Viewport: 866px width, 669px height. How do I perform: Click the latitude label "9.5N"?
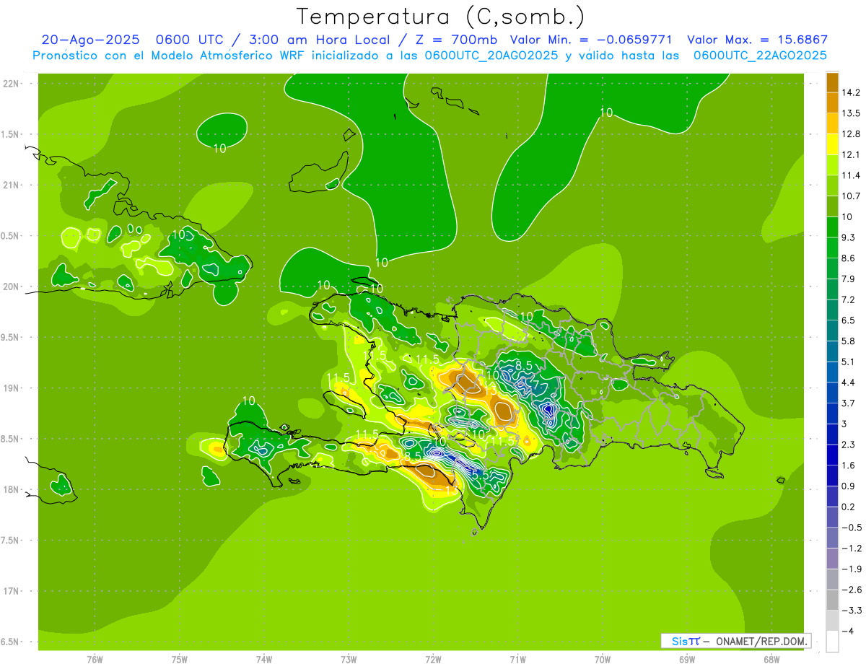(x=11, y=337)
